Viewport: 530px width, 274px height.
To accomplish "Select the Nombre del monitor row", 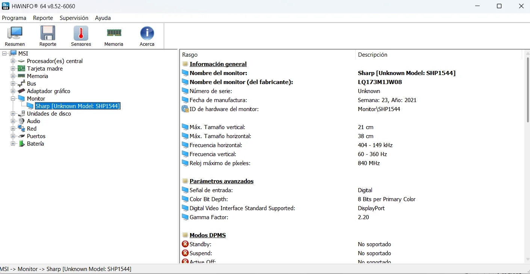I will (352, 73).
